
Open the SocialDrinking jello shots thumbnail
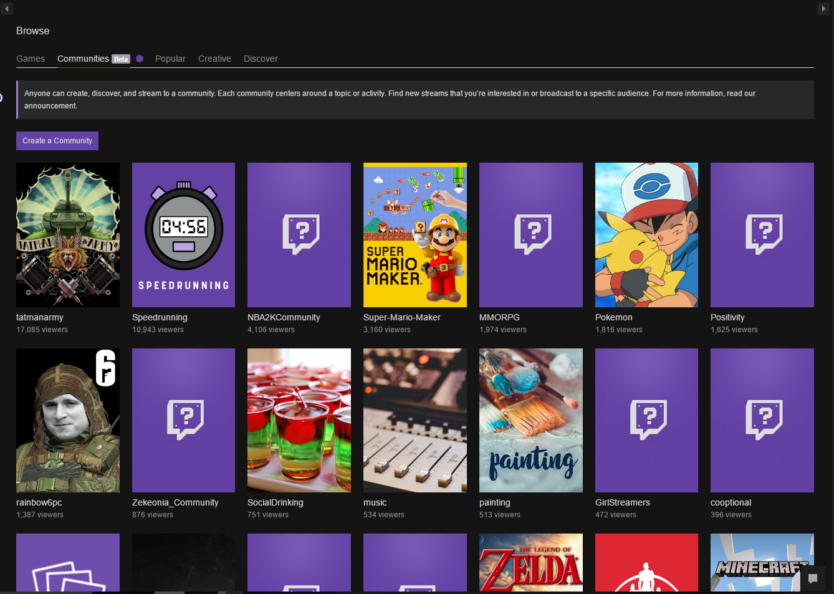tap(299, 420)
